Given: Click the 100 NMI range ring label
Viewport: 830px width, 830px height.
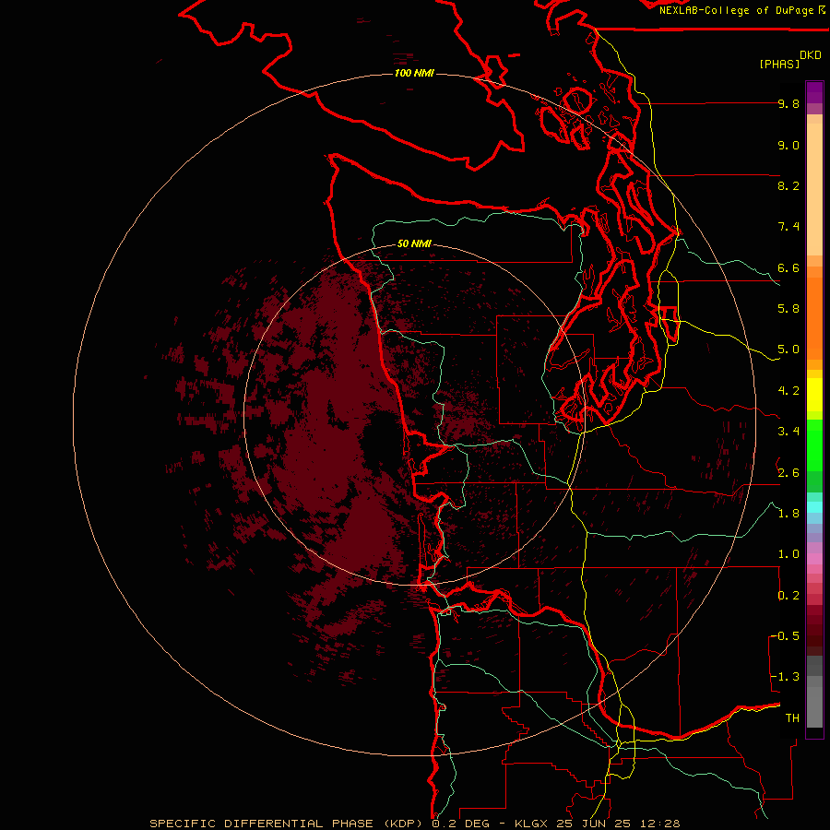Looking at the screenshot, I should click(414, 73).
